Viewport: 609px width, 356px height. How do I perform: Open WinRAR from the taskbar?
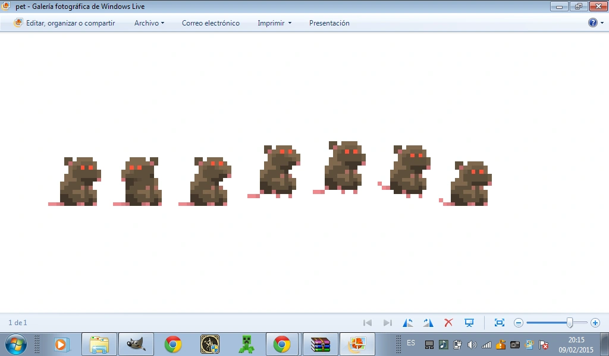pos(321,344)
